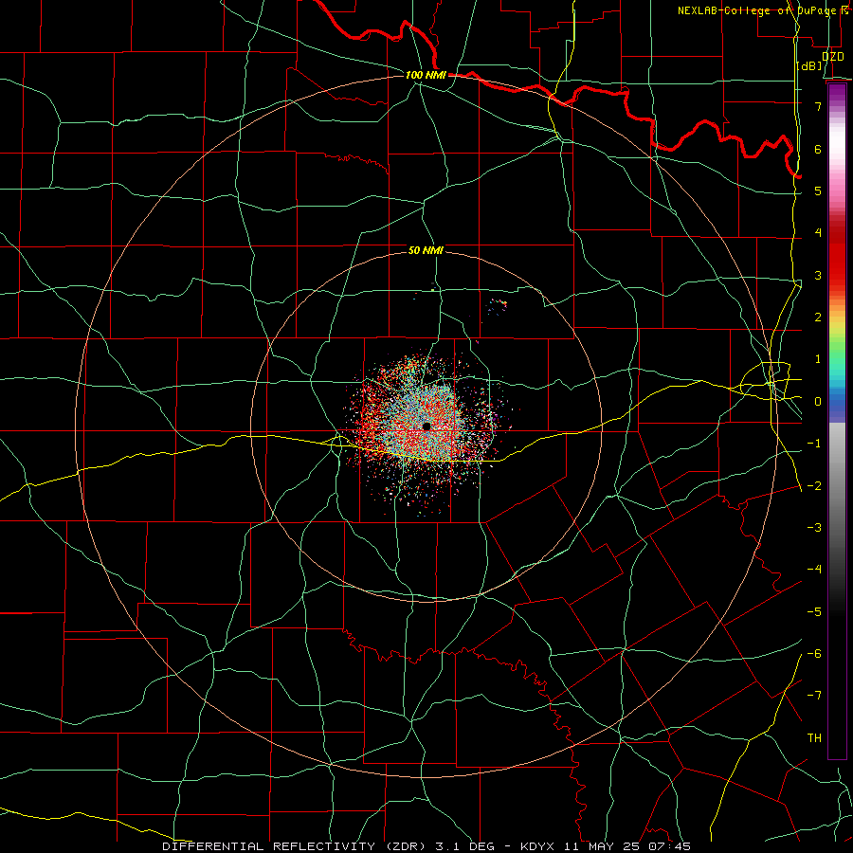Click the small isolated echo cluster northeast of radar
Screen dimensions: 853x853
498,306
